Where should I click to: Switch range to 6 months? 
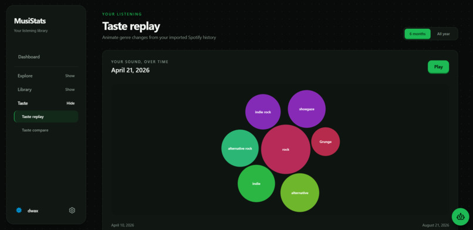tap(417, 34)
